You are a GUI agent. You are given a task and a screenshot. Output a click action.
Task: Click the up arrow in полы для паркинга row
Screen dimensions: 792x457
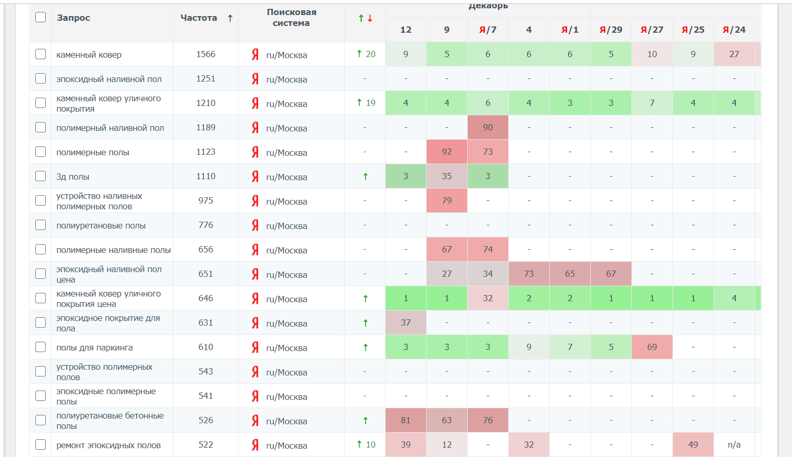pyautogui.click(x=365, y=347)
